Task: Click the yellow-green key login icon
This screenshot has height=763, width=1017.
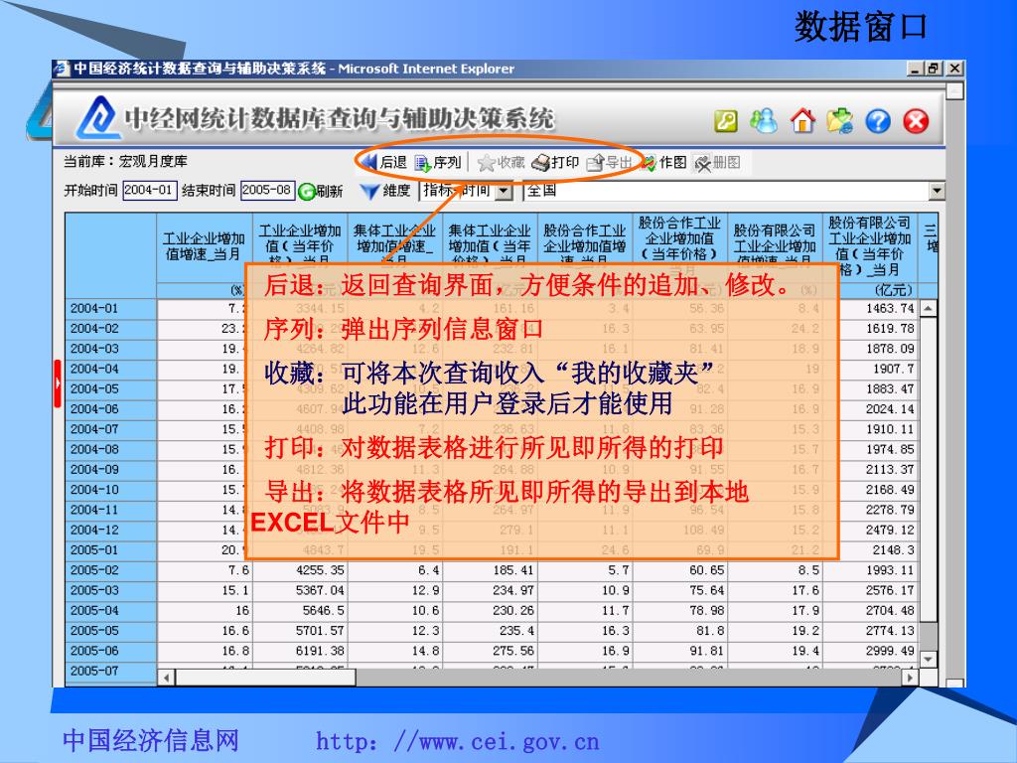Action: [x=726, y=121]
